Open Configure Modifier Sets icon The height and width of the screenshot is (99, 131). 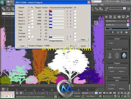click(x=126, y=32)
